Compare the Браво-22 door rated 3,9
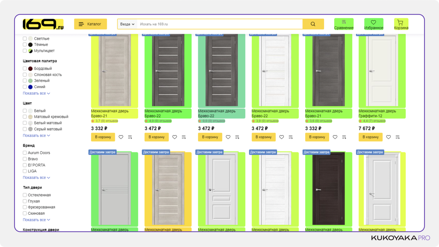This screenshot has width=439, height=247. point(291,137)
